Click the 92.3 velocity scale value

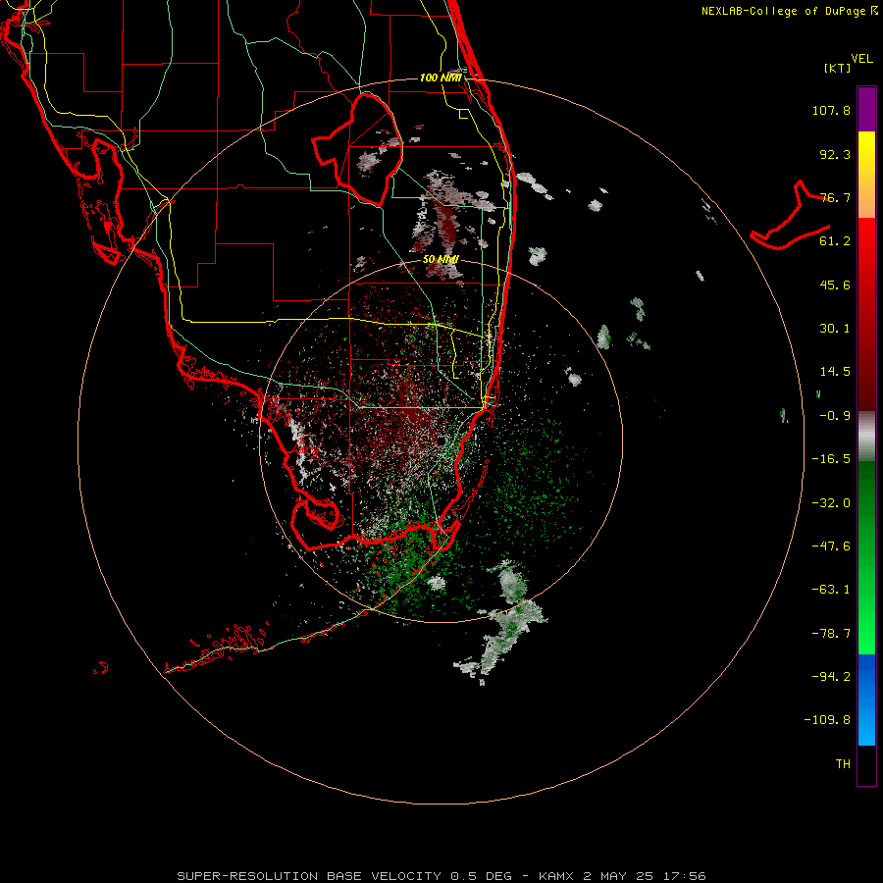(x=835, y=154)
